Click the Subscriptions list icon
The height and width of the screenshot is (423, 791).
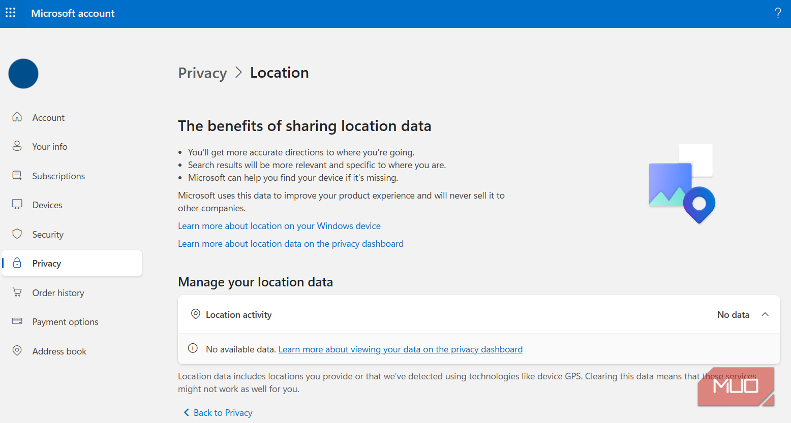17,176
